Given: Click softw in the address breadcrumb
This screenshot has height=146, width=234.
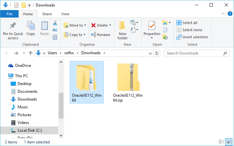Looking at the screenshot, I should (x=69, y=53).
